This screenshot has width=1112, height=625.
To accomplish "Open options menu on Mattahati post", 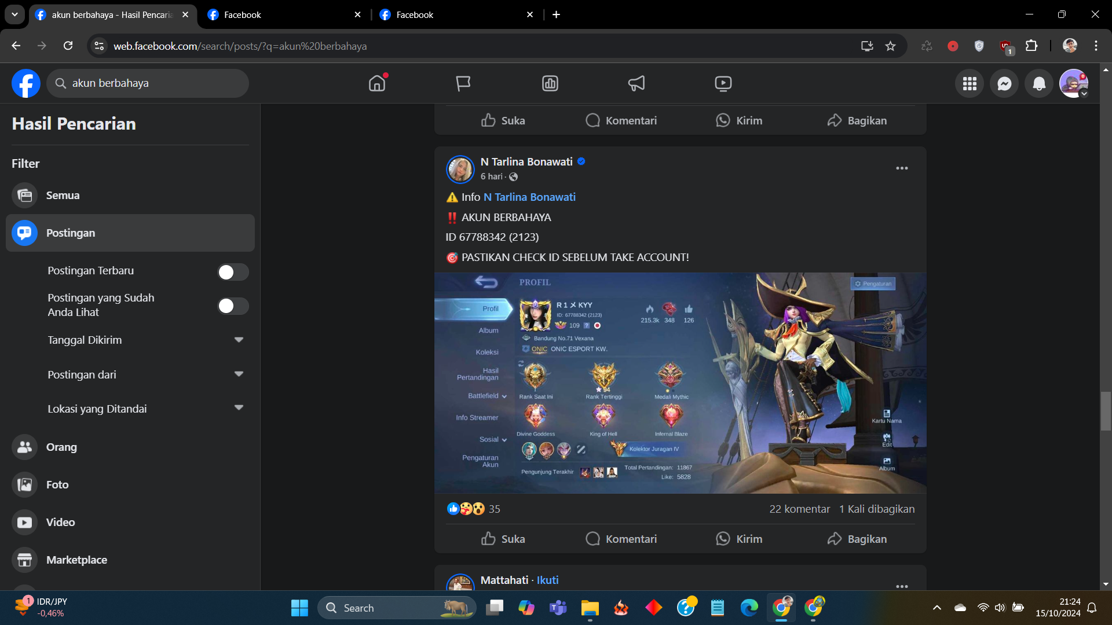I will point(902,586).
